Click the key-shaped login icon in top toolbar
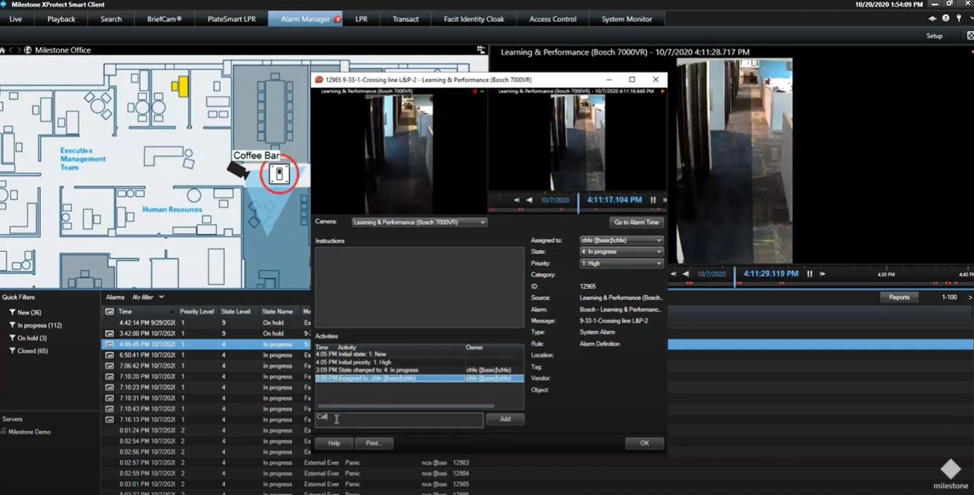The height and width of the screenshot is (495, 974). coord(958,18)
